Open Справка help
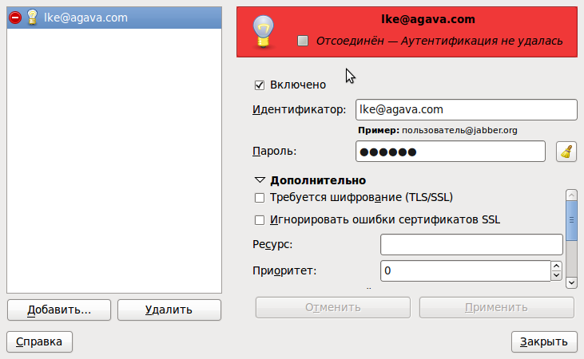This screenshot has width=584, height=359. tap(39, 341)
